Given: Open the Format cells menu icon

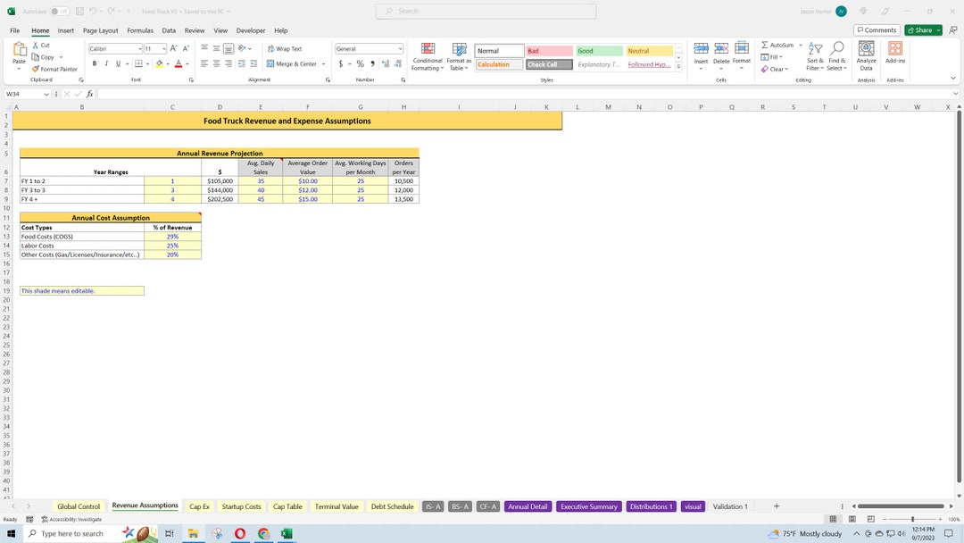Looking at the screenshot, I should pyautogui.click(x=742, y=48).
